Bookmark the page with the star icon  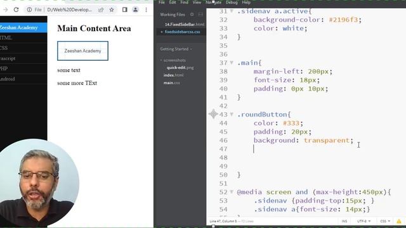click(112, 10)
